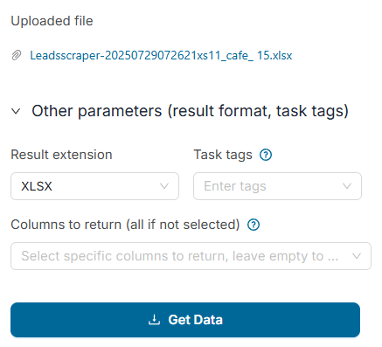Open the Result extension XLSX dropdown
382x347 pixels.
(94, 186)
